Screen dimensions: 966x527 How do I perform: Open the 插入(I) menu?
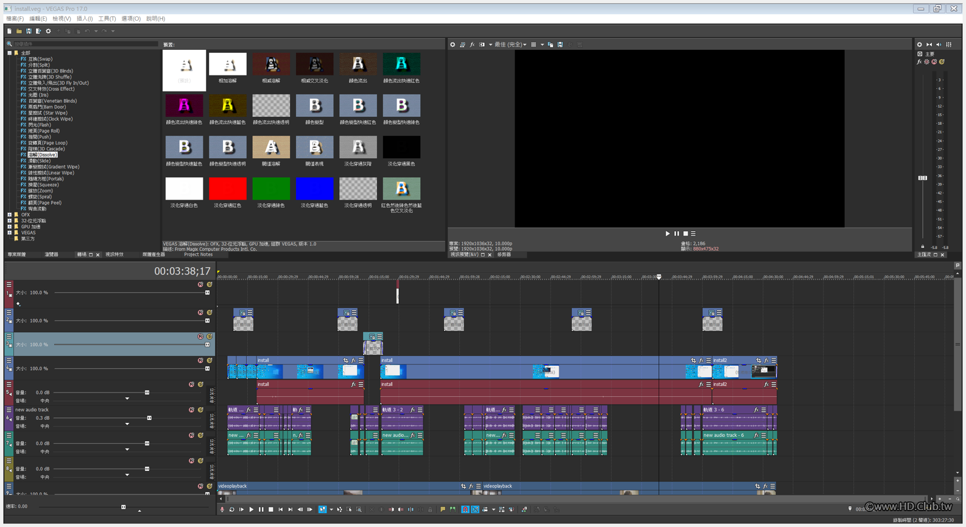(84, 19)
